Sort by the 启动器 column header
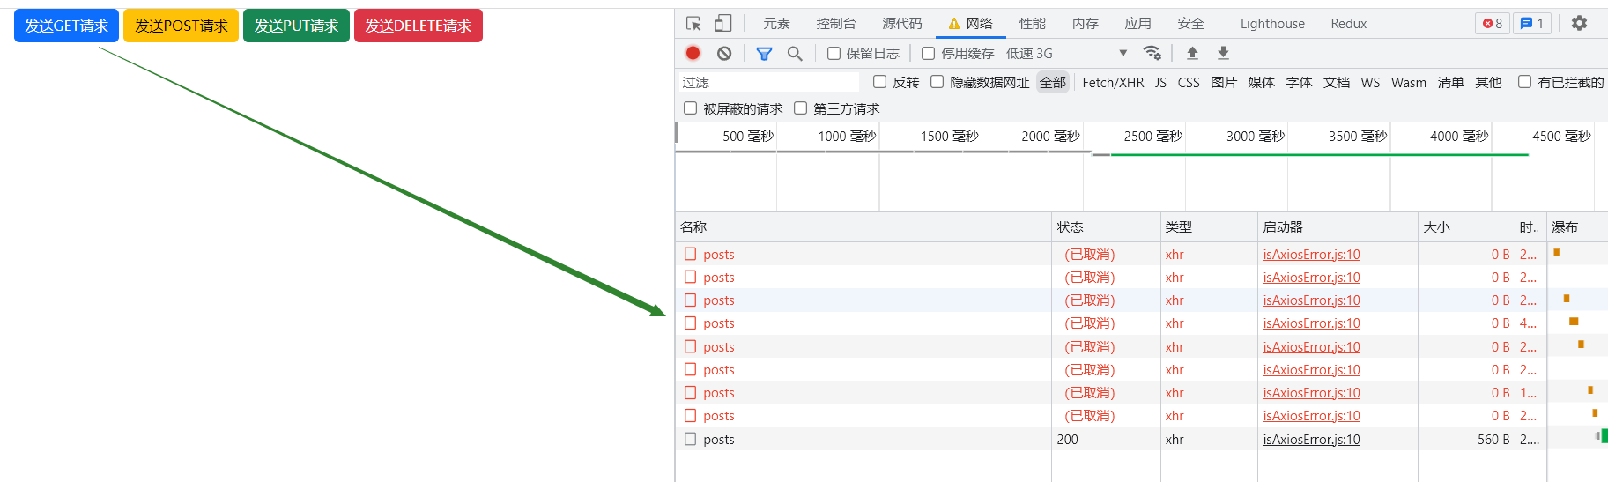The image size is (1608, 482). click(1338, 227)
